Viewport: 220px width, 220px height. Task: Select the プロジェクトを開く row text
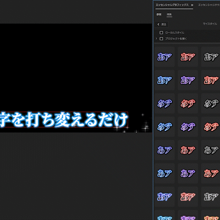click(x=176, y=39)
